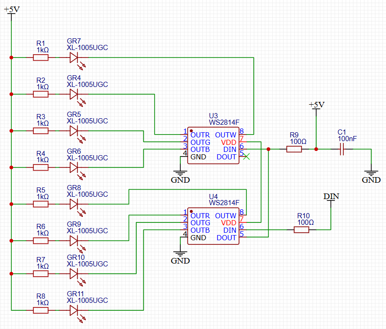Select the R9 resistor symbol
The image size is (386, 329).
[x=294, y=150]
